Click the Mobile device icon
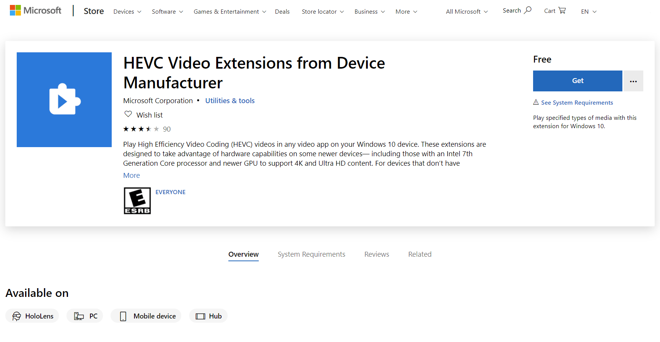This screenshot has height=342, width=660. 123,316
